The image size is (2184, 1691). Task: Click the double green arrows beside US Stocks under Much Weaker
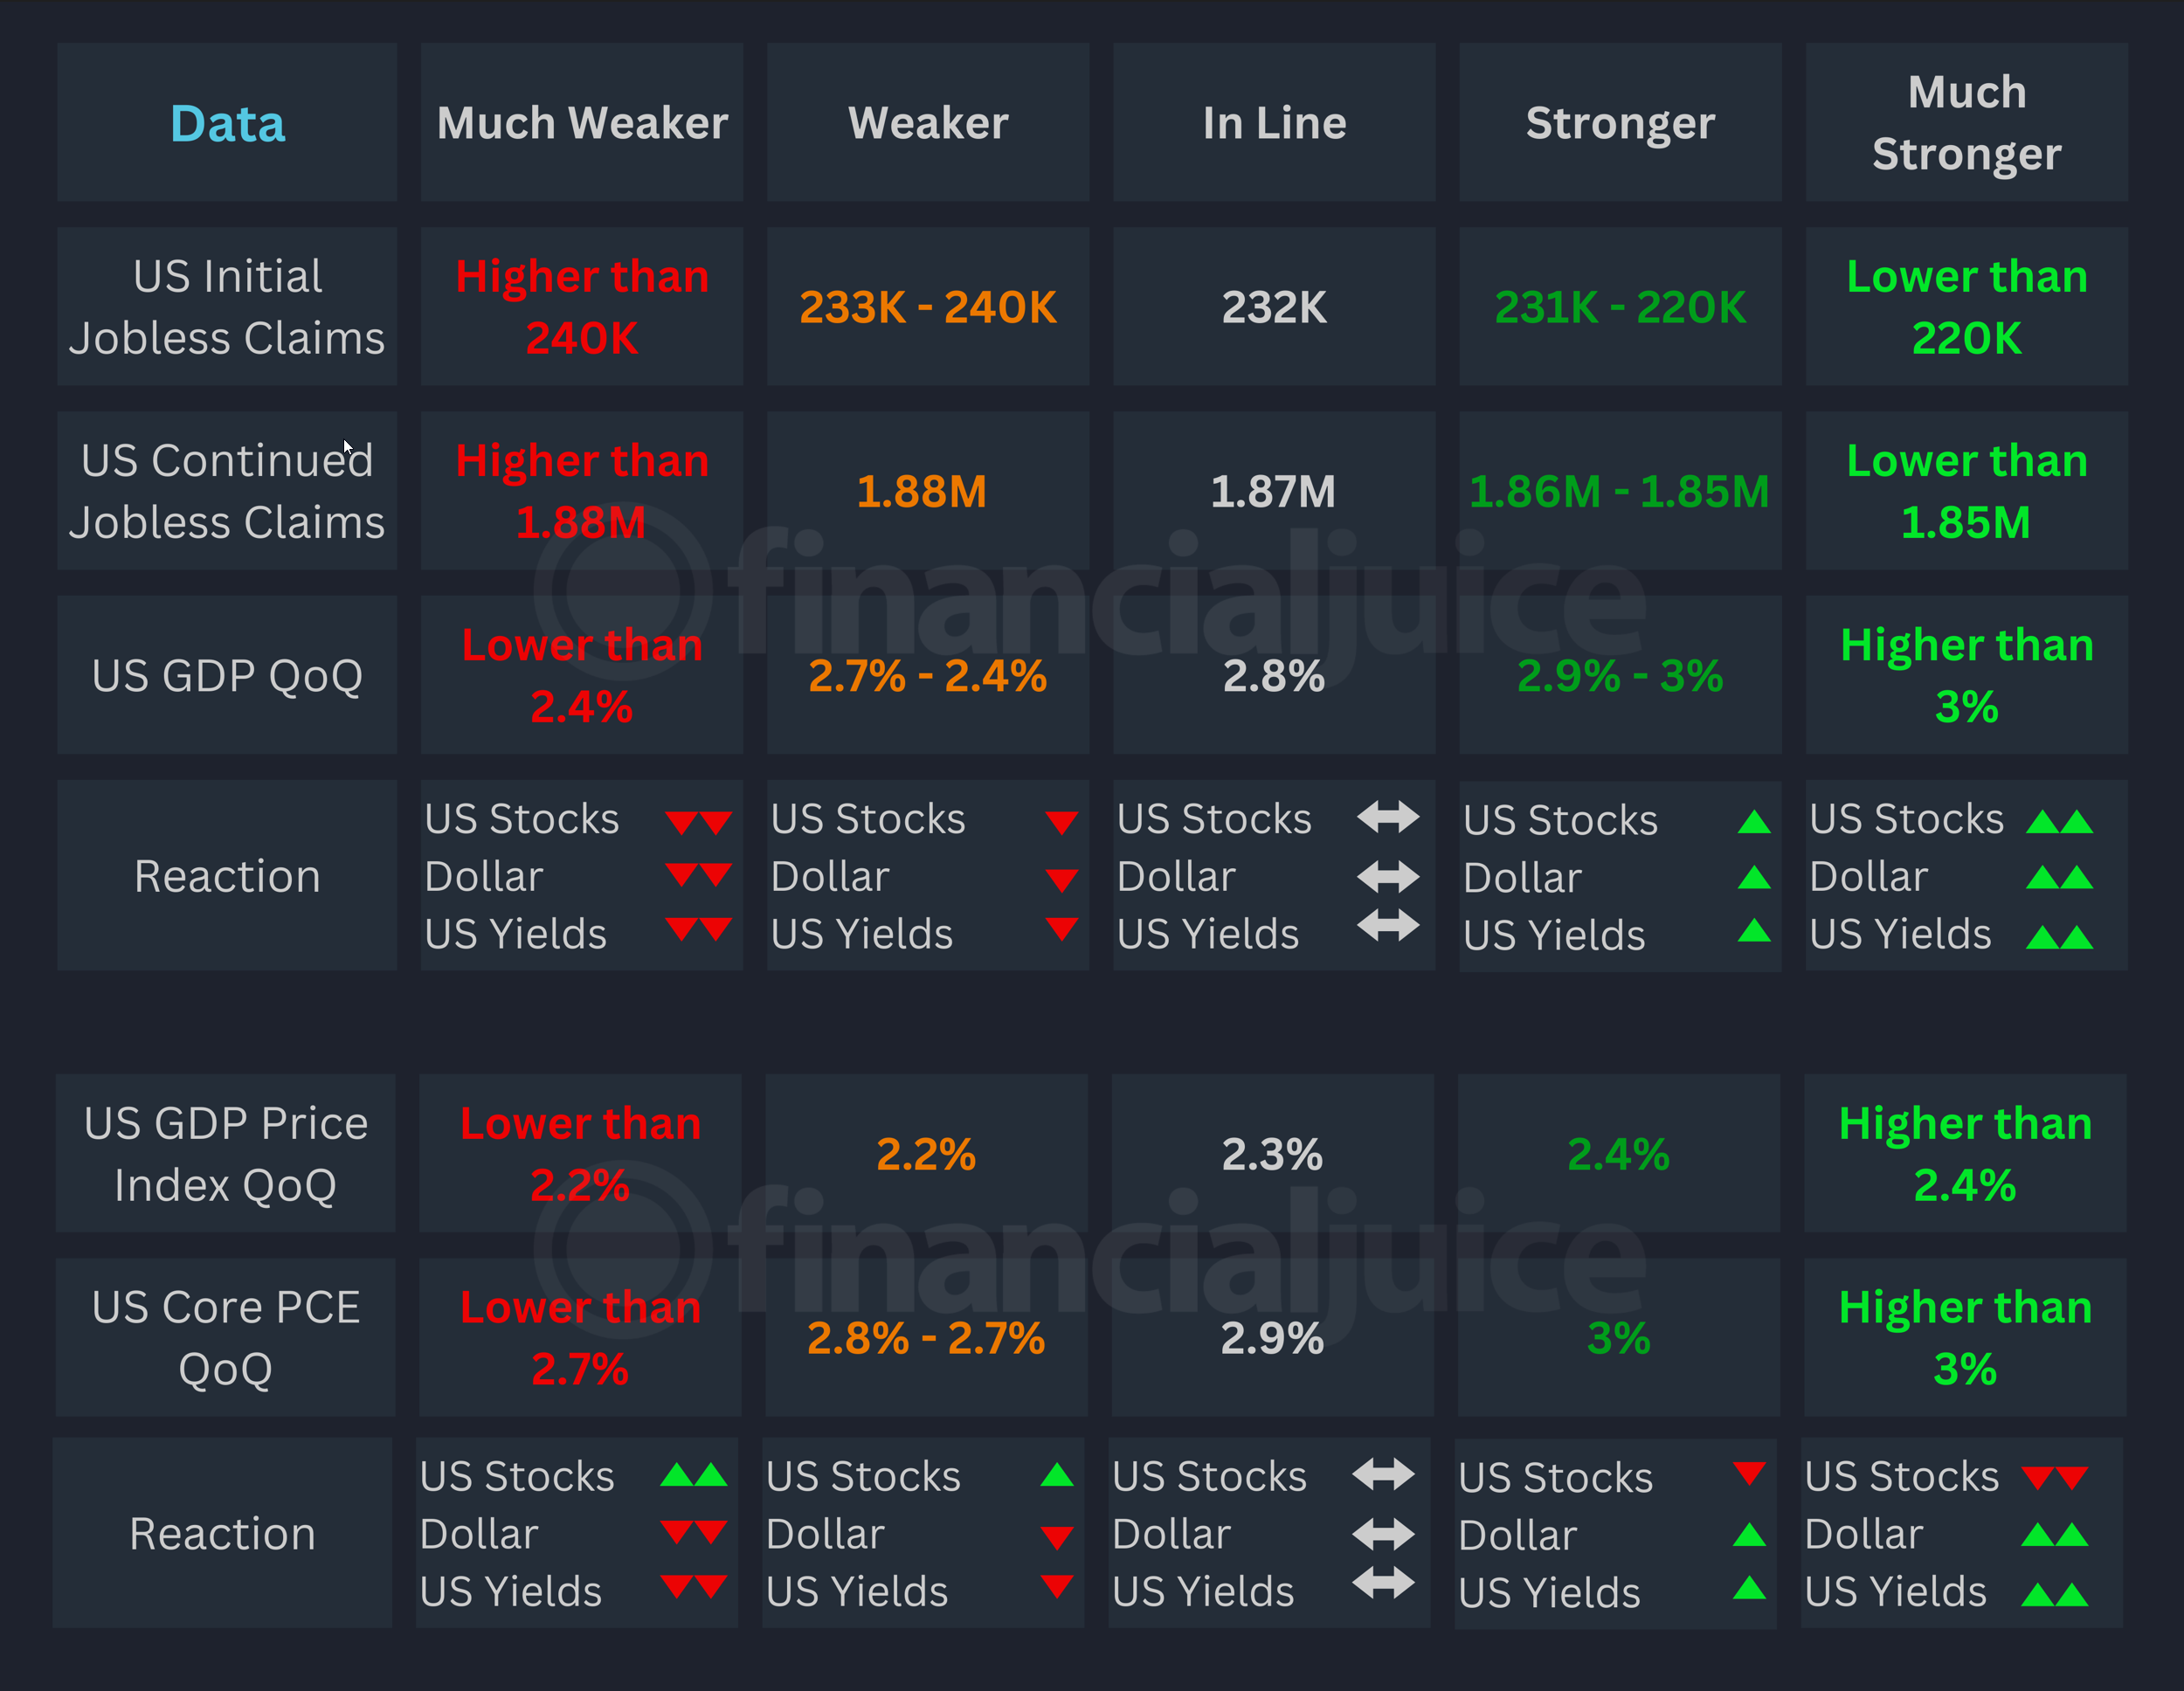[x=693, y=1475]
